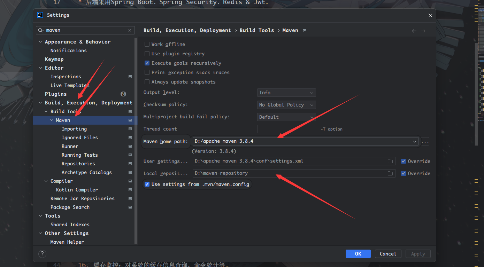Click the Plugins update count badge
Image resolution: width=484 pixels, height=267 pixels.
[123, 94]
